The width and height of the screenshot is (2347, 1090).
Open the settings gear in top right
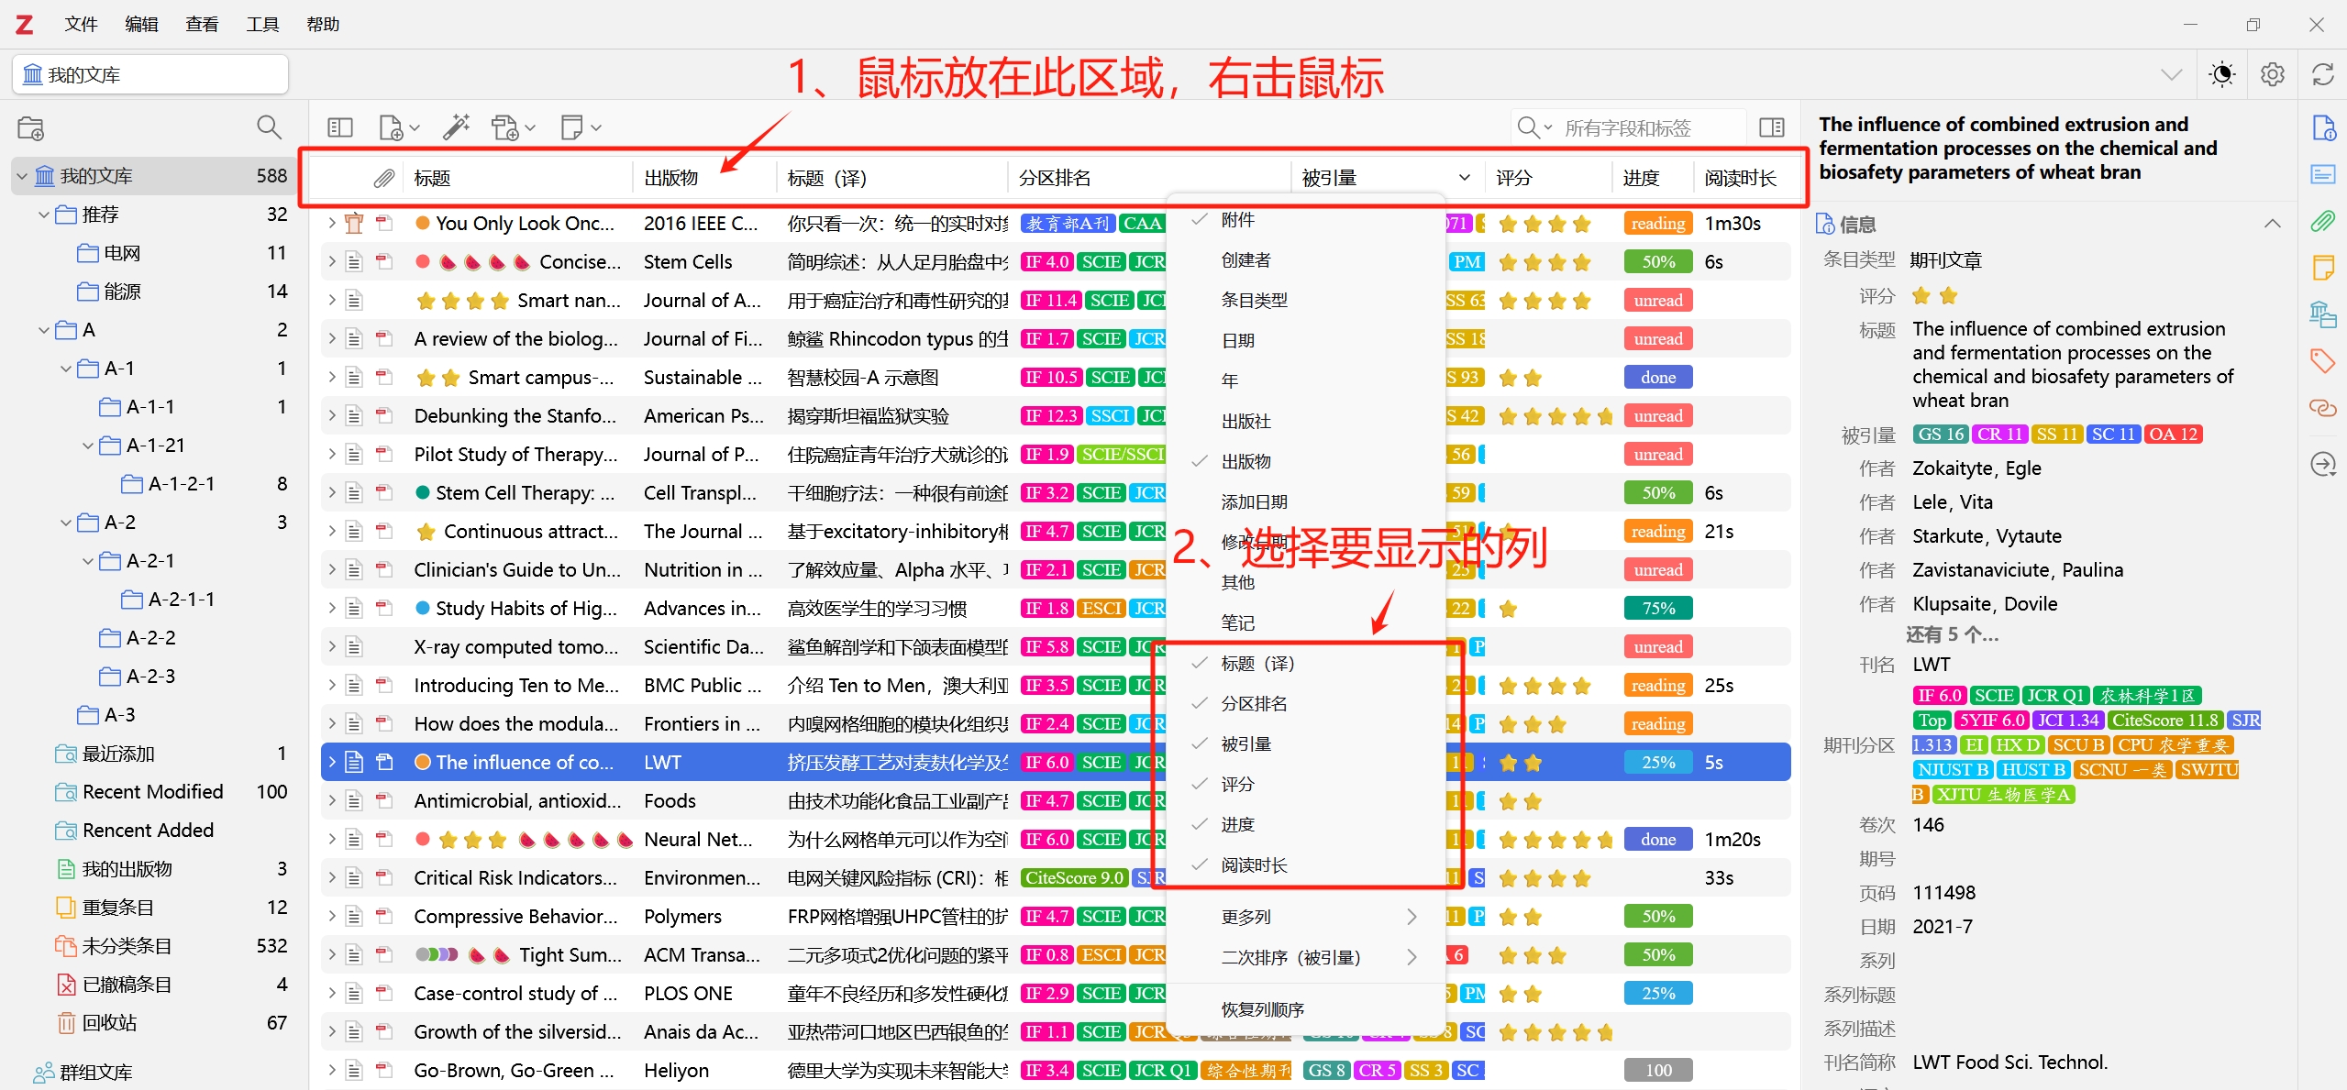point(2272,74)
